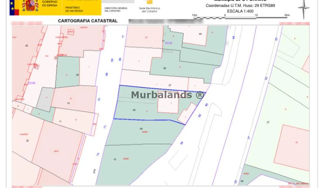Click the blurred reference bar next to title
334x188 pixels.
tap(166, 21)
